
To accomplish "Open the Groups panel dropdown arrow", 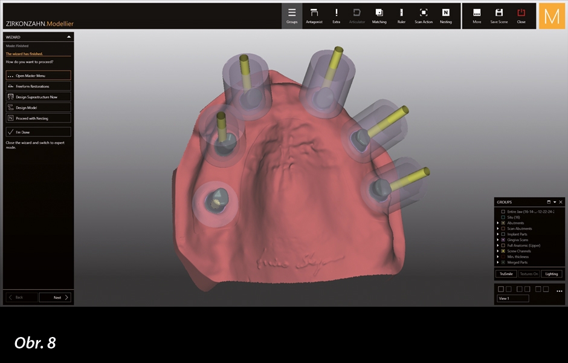I will 555,202.
